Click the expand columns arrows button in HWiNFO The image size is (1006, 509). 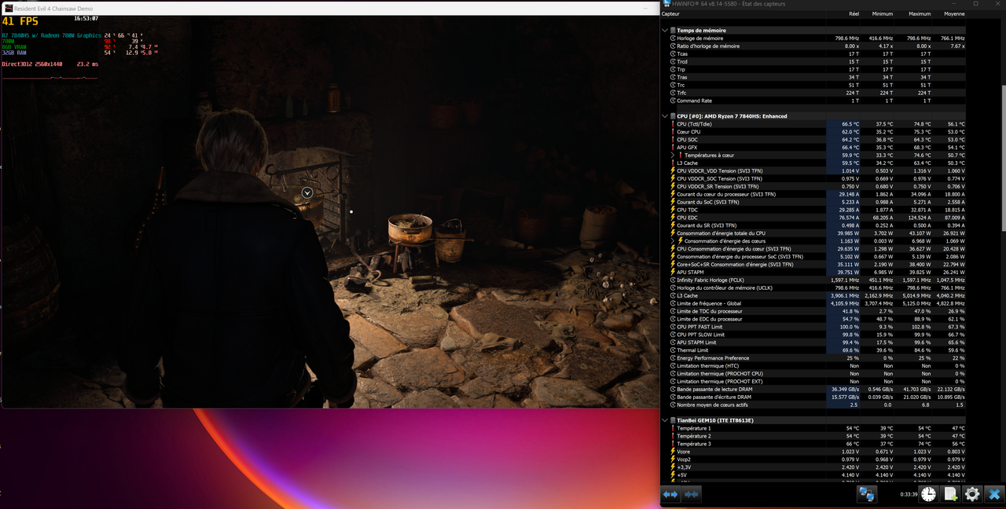pyautogui.click(x=670, y=494)
